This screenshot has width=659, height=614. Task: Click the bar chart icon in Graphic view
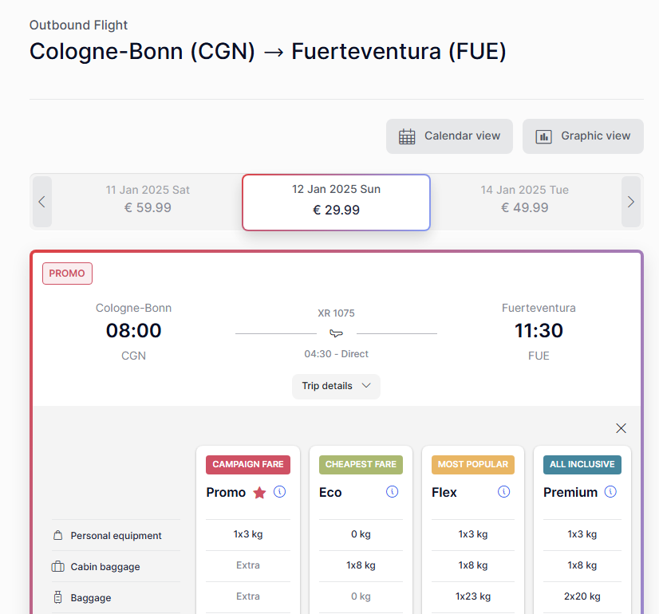coord(543,136)
